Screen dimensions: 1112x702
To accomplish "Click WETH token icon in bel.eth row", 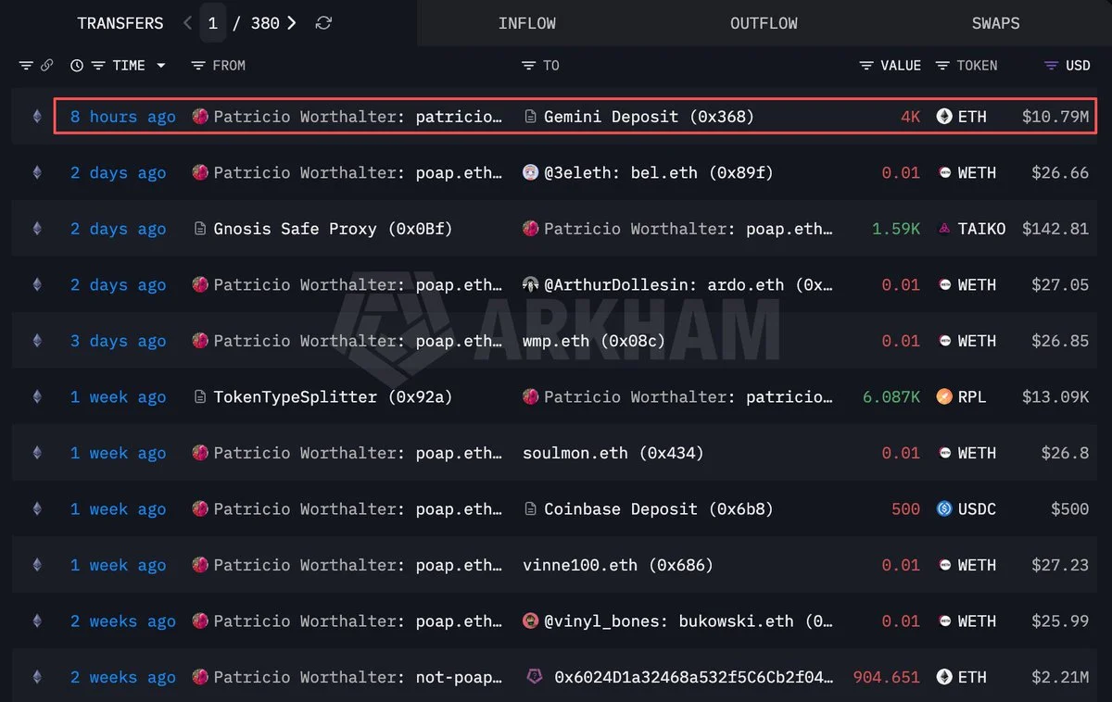I will click(x=944, y=173).
